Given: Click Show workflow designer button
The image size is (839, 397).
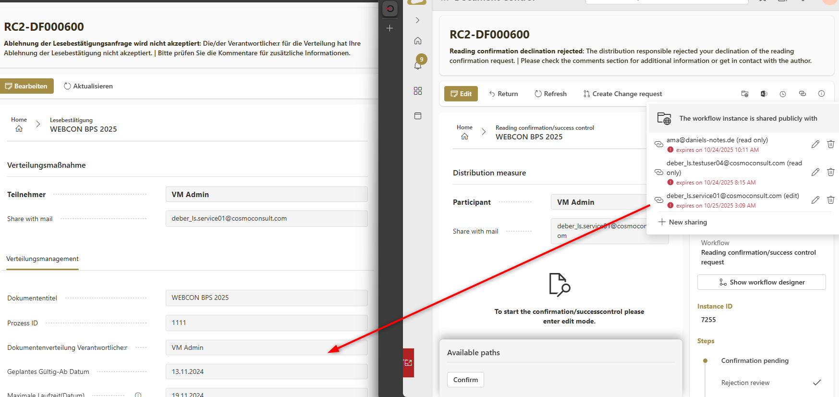Looking at the screenshot, I should coord(761,282).
